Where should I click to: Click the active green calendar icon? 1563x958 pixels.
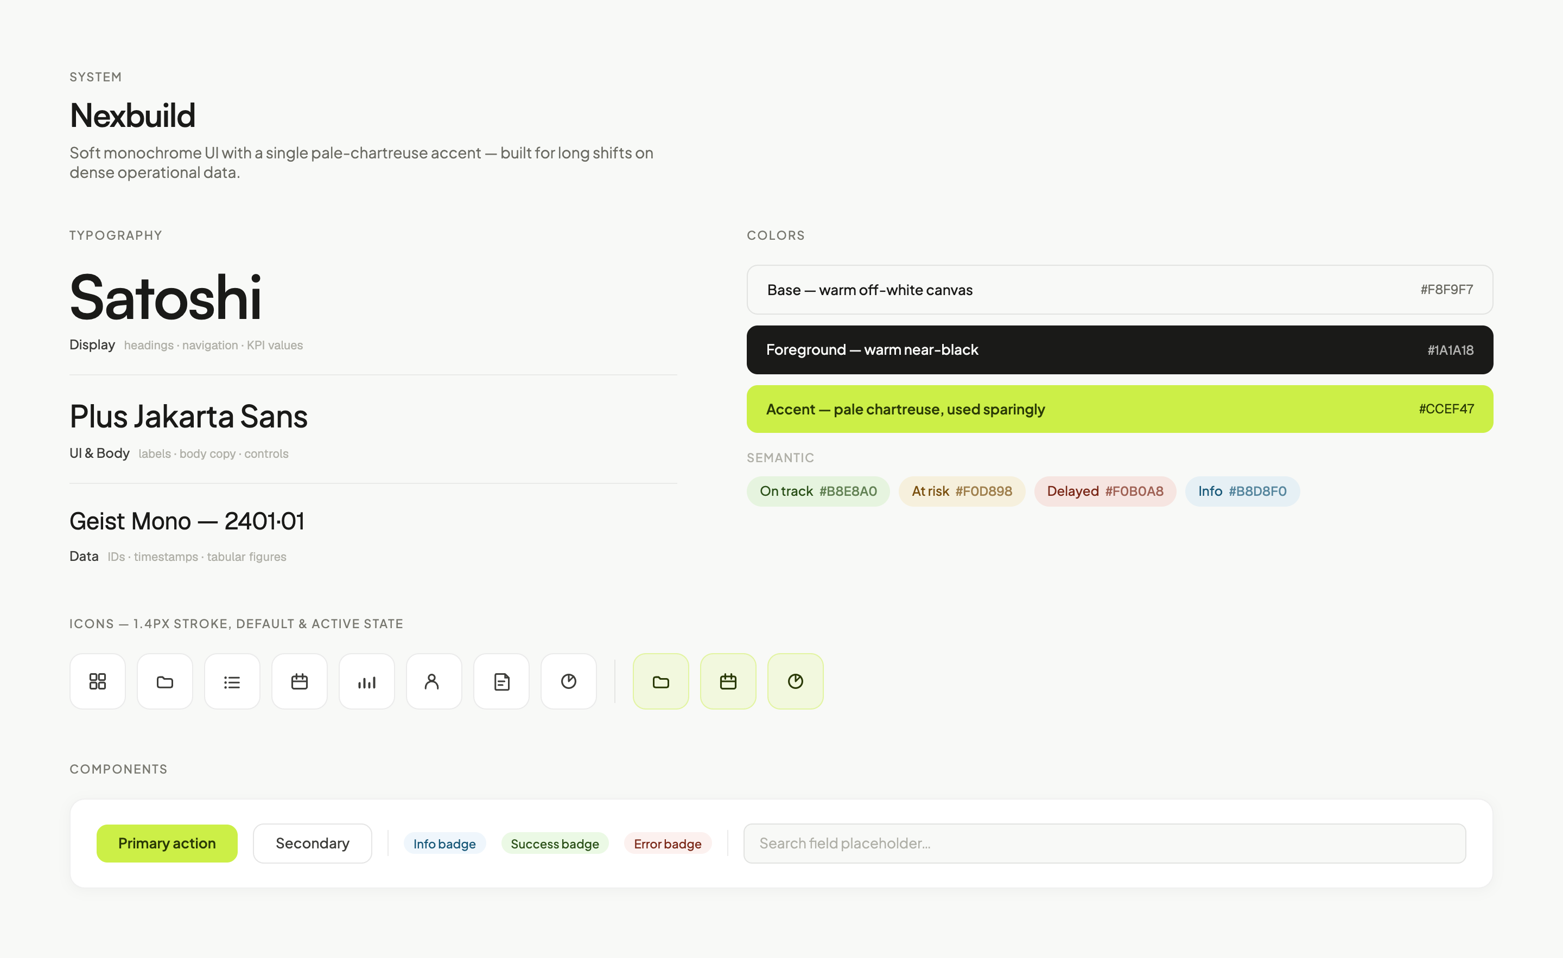pyautogui.click(x=728, y=681)
